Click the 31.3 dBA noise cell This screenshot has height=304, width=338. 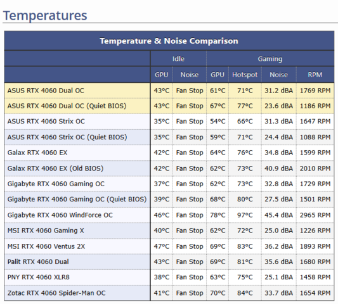[279, 122]
